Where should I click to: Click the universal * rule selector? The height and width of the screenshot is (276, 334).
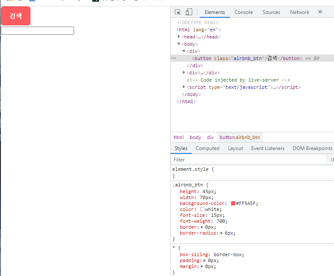pos(174,248)
